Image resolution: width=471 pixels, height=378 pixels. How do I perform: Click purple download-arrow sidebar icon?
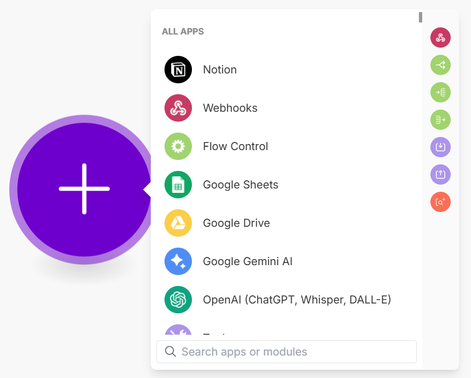440,147
